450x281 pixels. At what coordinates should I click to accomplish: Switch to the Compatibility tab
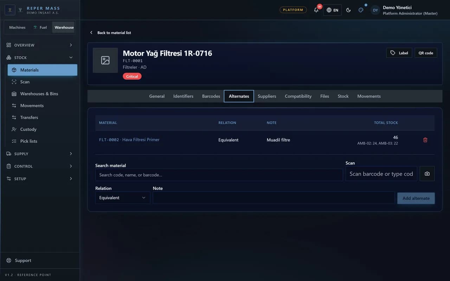[x=298, y=96]
